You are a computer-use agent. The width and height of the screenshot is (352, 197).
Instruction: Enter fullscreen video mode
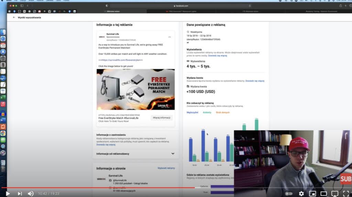pos(346,194)
